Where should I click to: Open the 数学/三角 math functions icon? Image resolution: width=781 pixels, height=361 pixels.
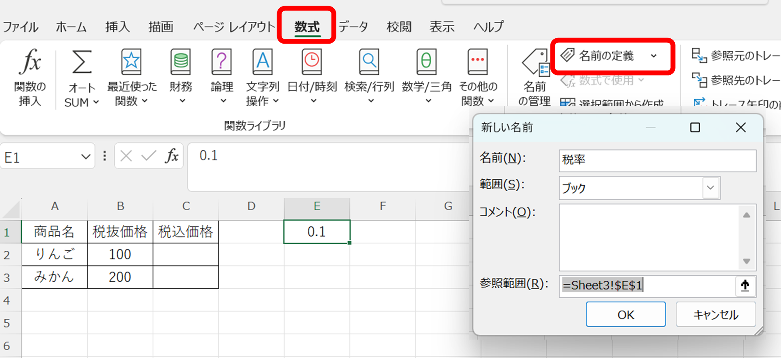click(426, 63)
